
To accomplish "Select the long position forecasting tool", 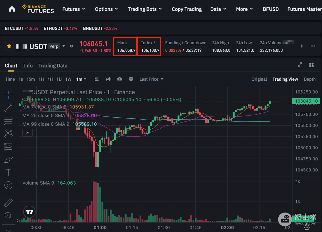I will (x=8, y=147).
